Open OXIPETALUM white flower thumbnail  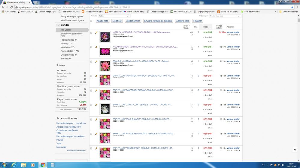tap(105, 109)
